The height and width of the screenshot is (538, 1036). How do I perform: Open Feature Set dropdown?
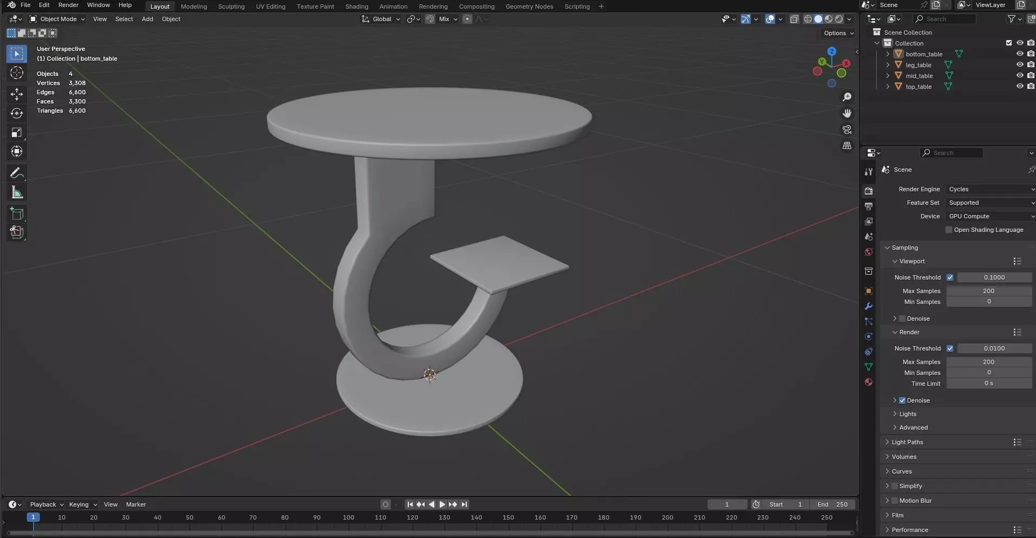point(991,203)
